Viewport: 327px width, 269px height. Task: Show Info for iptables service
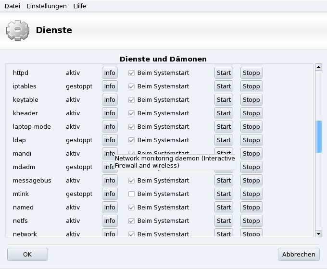point(110,86)
